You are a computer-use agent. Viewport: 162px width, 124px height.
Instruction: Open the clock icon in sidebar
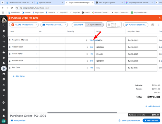(4, 36)
